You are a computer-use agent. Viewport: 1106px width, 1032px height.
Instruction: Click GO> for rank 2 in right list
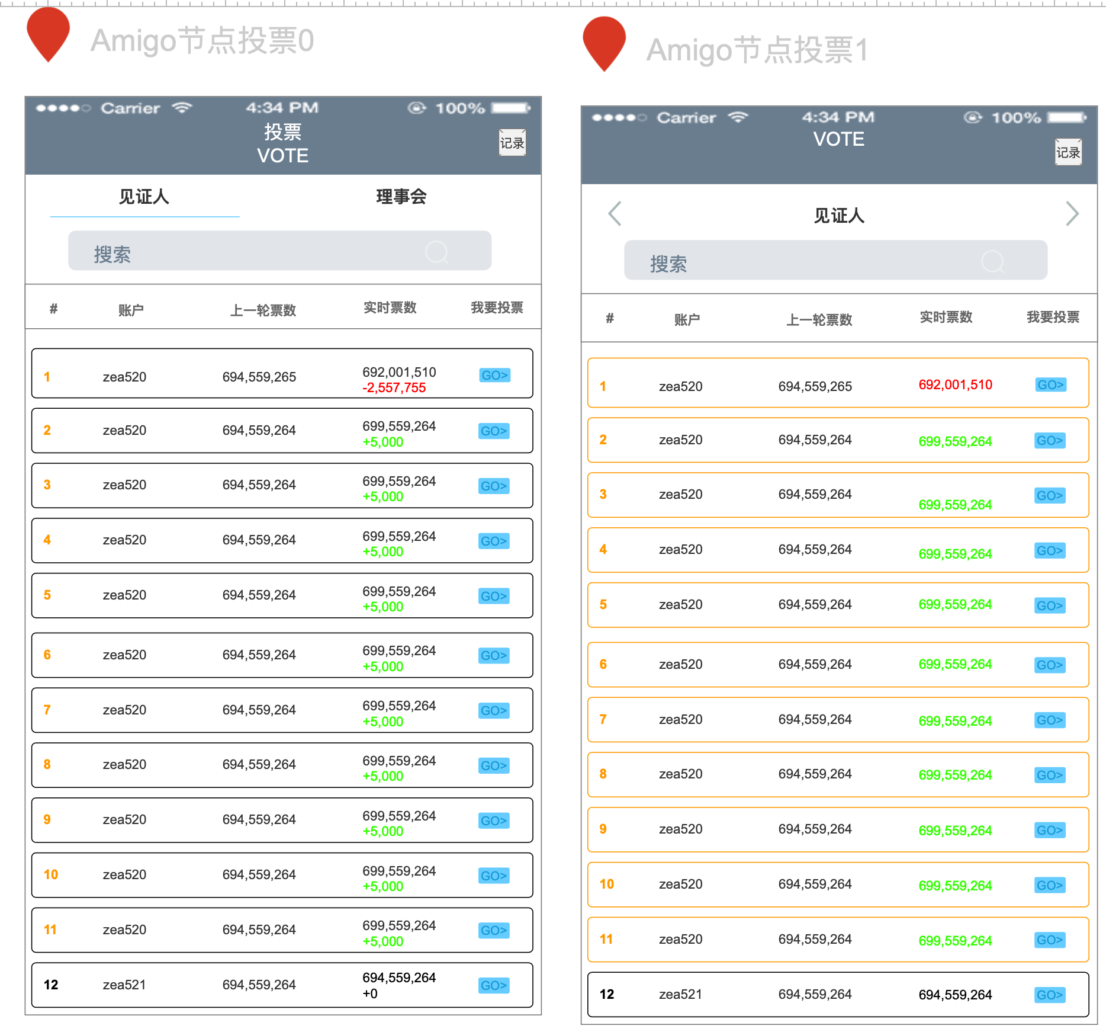(1050, 440)
